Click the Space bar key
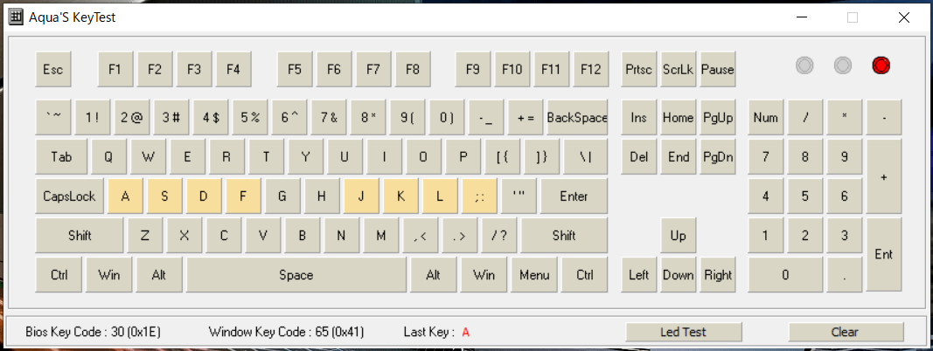This screenshot has height=351, width=933. pos(296,275)
